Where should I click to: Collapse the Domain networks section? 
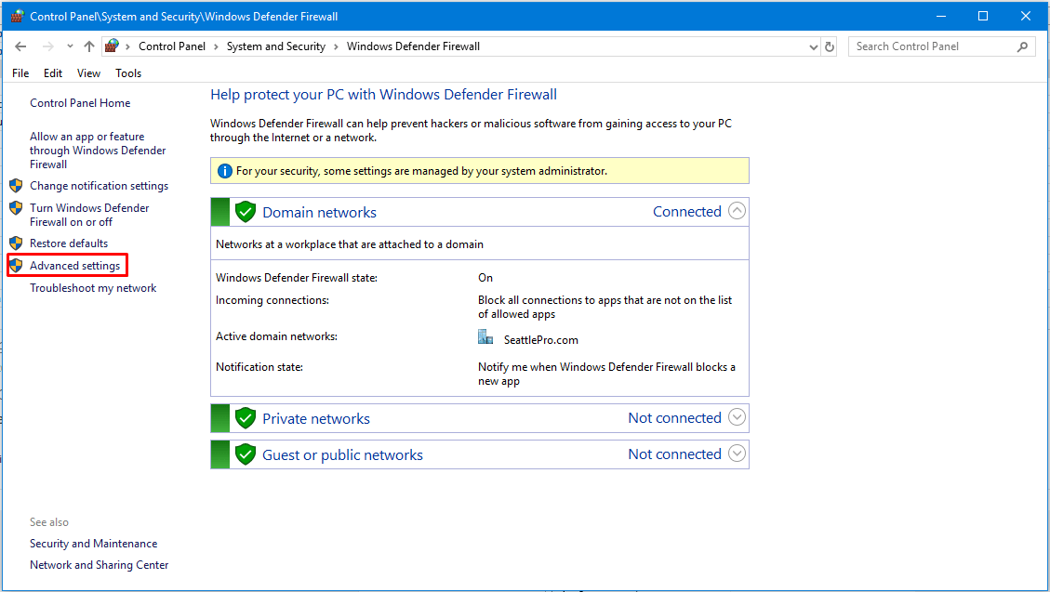pyautogui.click(x=737, y=211)
